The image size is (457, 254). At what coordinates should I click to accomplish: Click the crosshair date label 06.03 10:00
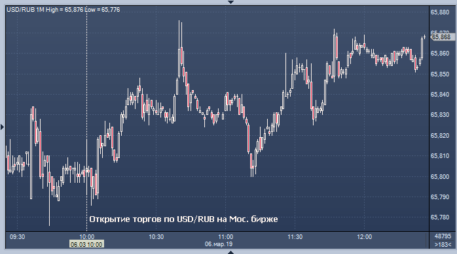coord(86,244)
